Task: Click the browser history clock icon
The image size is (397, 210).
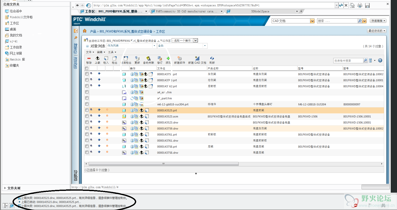Action: point(88,5)
